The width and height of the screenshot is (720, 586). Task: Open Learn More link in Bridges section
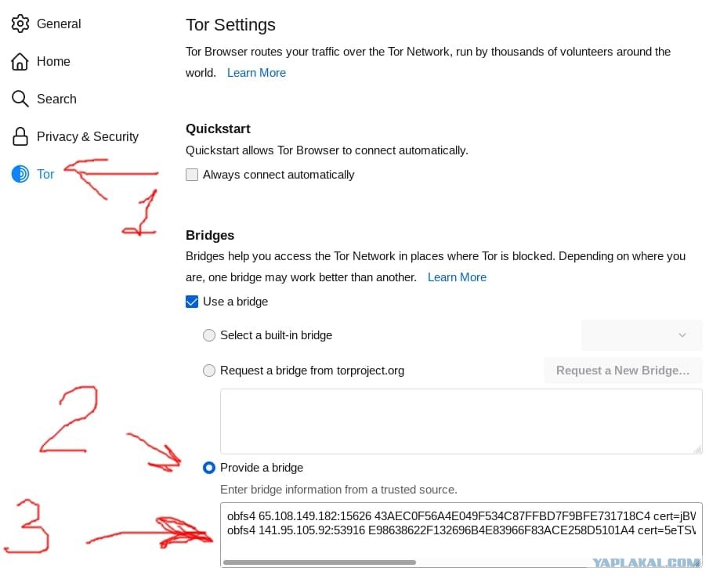pos(457,277)
